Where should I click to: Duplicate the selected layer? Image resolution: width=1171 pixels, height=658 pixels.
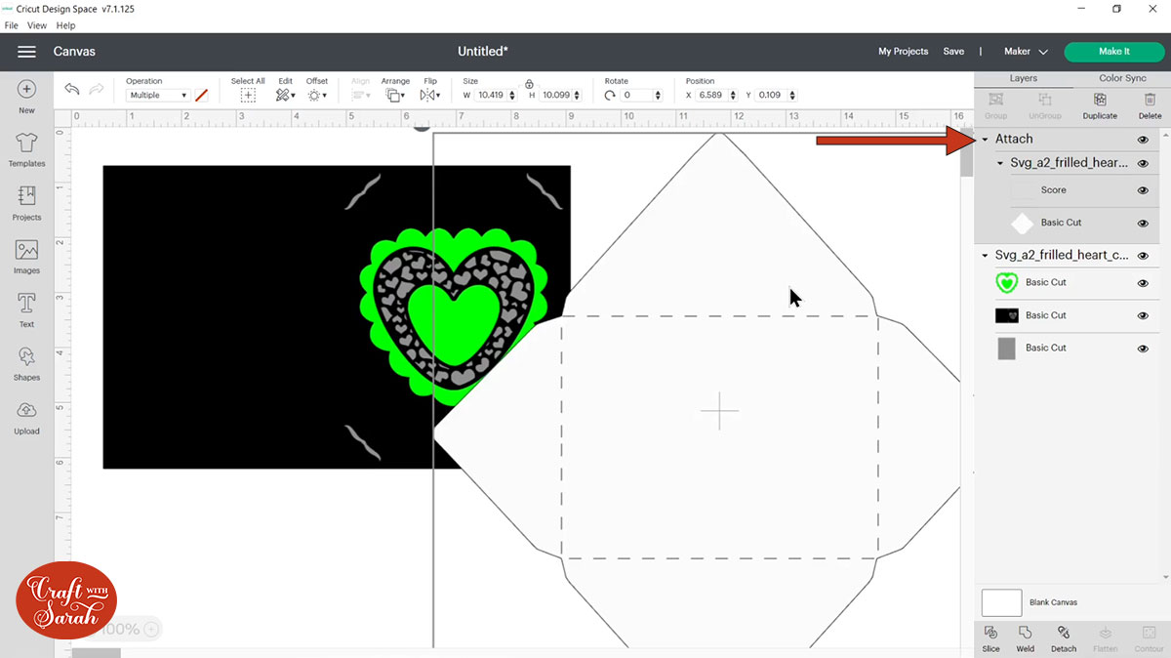tap(1100, 106)
